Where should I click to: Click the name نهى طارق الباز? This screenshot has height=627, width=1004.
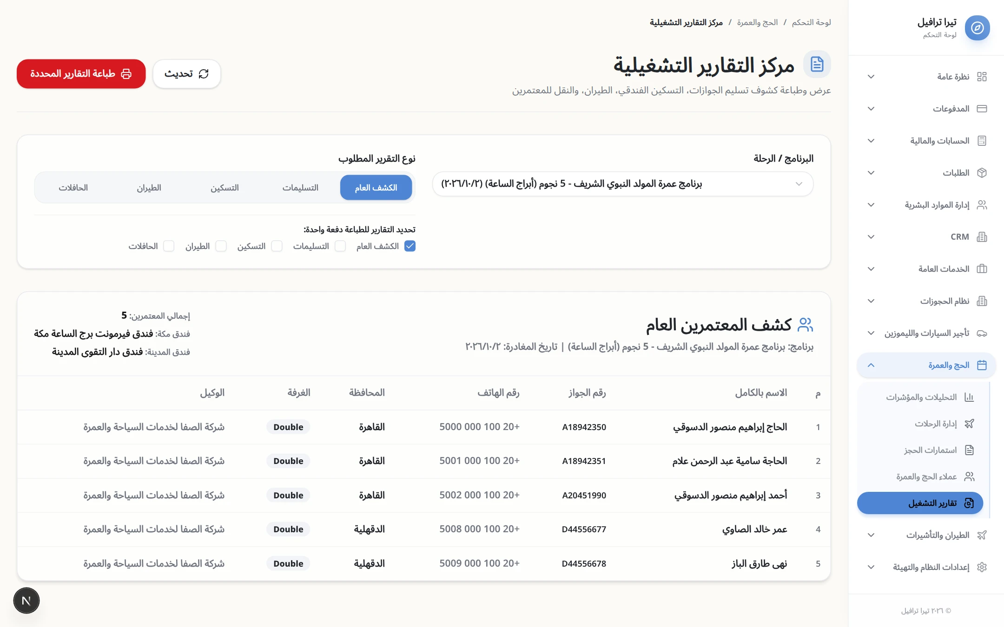point(760,563)
